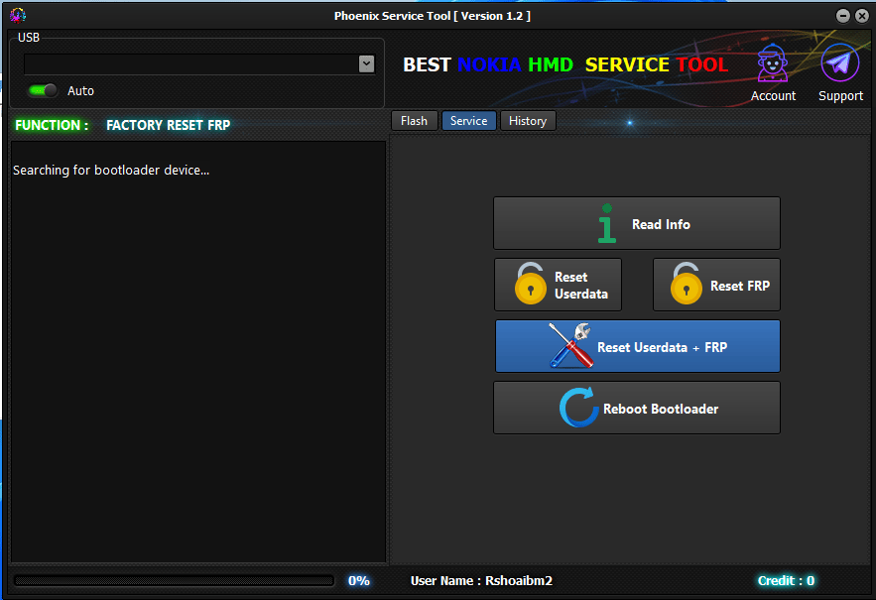Switch to the Flash tab
The height and width of the screenshot is (600, 876).
click(414, 120)
